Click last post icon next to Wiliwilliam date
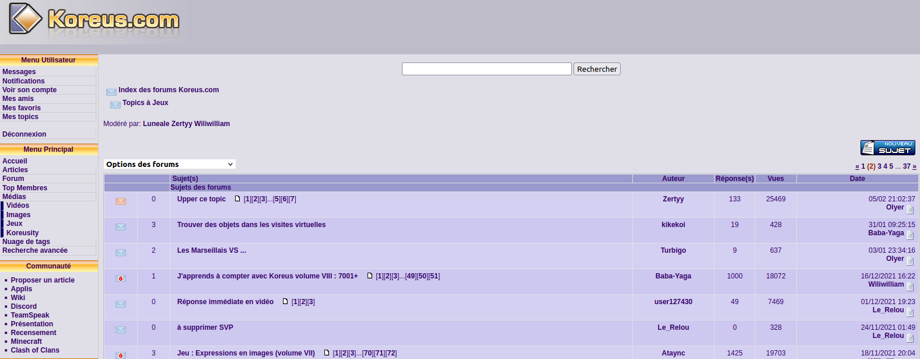 point(910,287)
